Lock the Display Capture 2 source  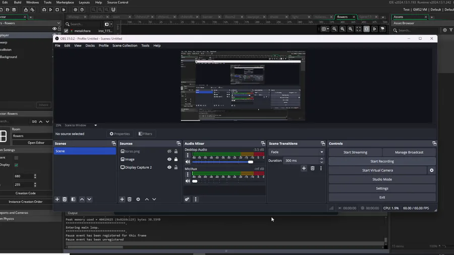[176, 167]
